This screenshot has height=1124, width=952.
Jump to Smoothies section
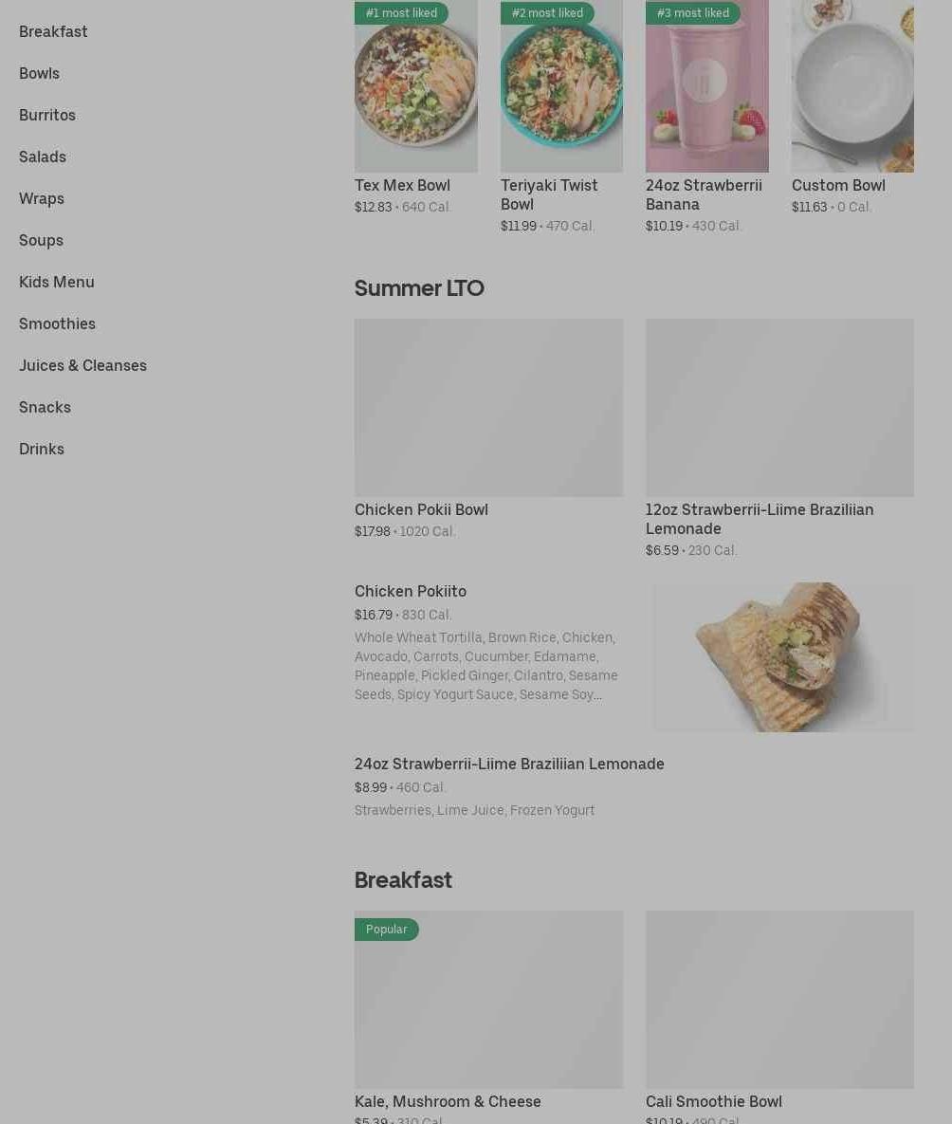point(57,323)
